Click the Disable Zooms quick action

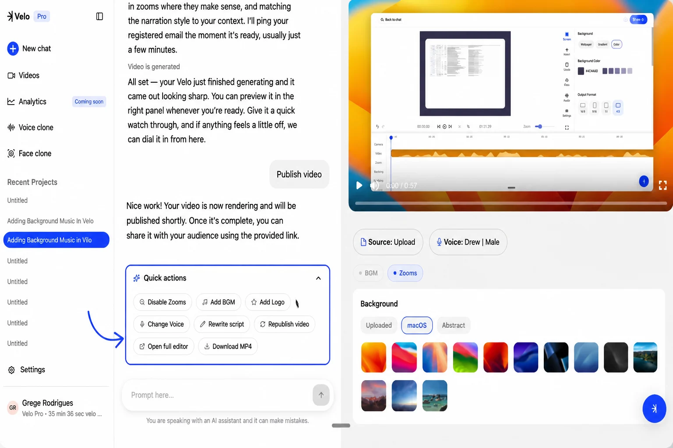pos(163,302)
